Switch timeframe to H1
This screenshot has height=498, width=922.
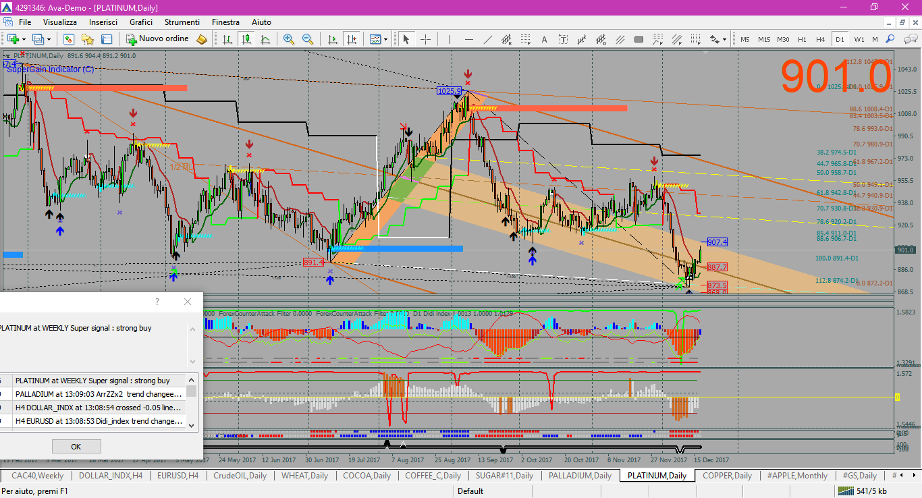point(802,39)
